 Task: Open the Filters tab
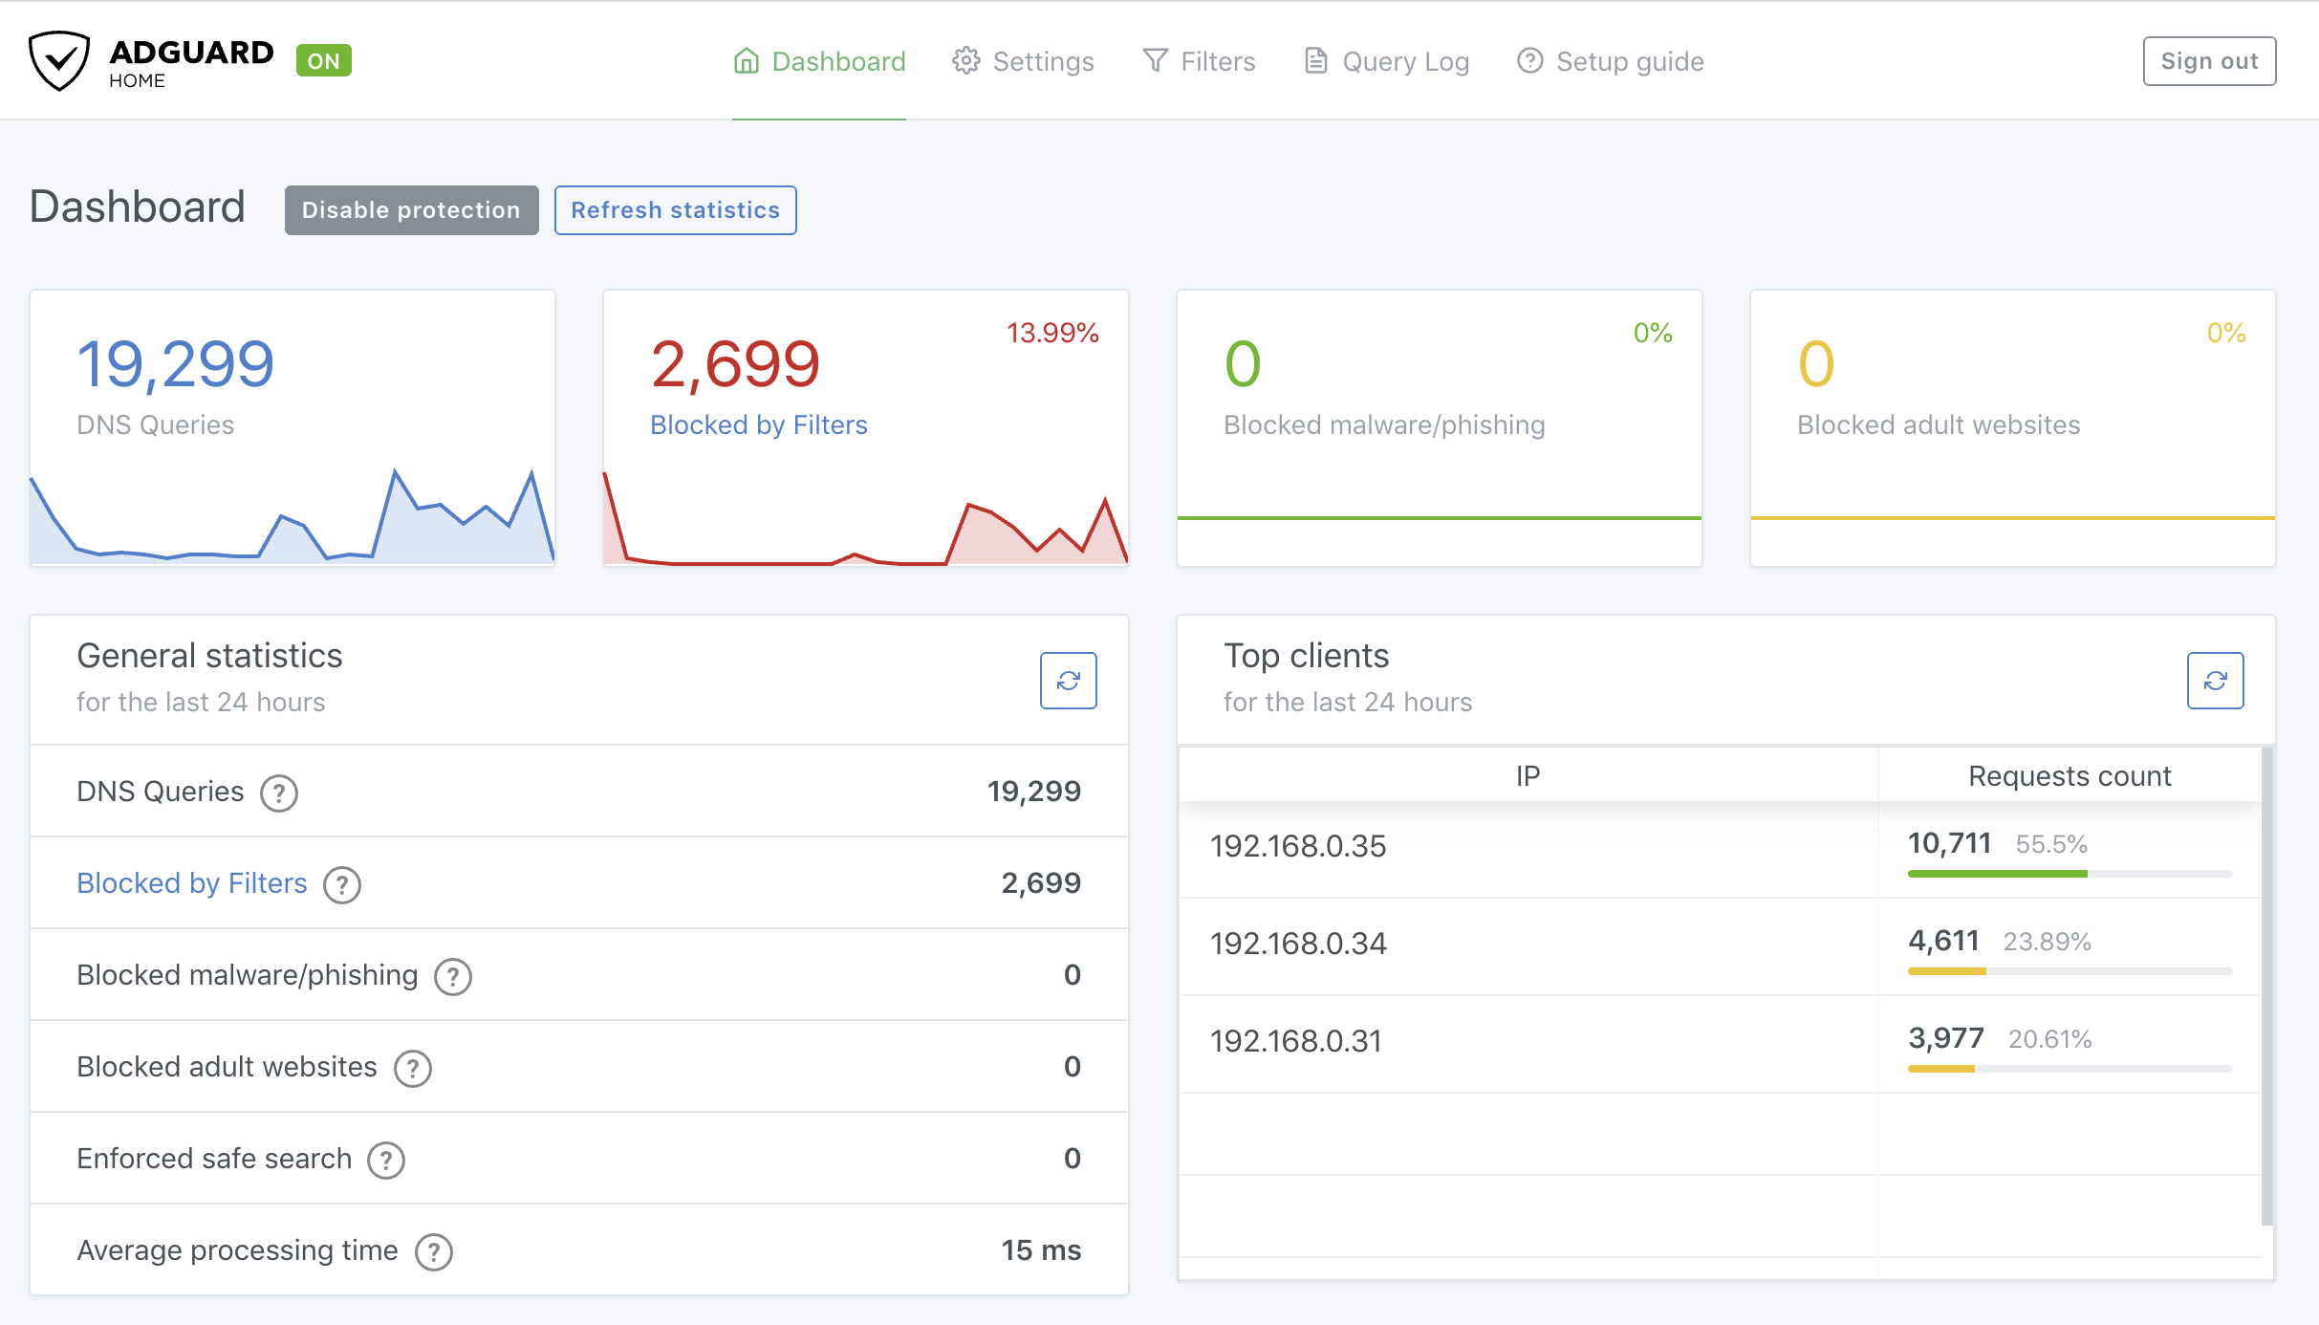click(x=1199, y=61)
